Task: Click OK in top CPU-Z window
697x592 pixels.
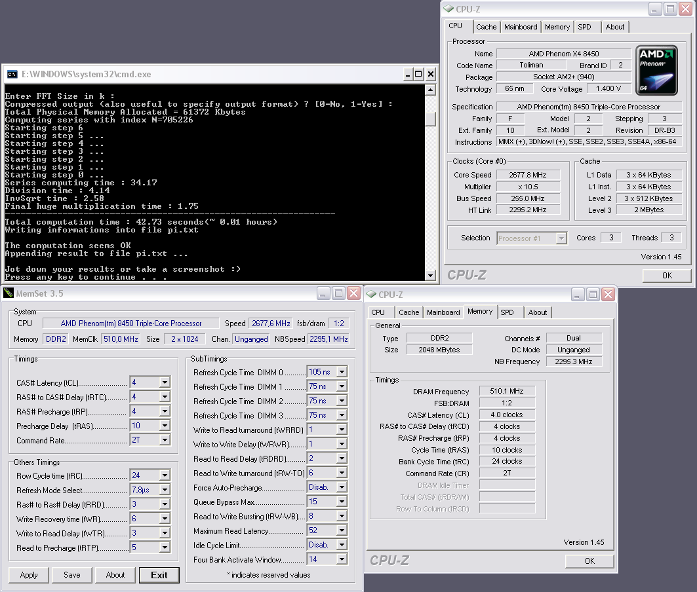Action: coord(667,275)
